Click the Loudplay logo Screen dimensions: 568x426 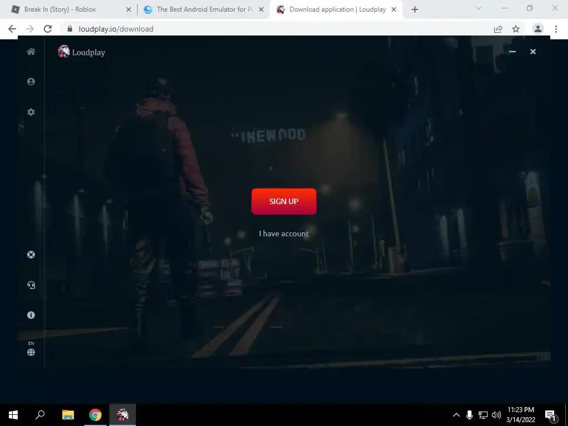82,52
